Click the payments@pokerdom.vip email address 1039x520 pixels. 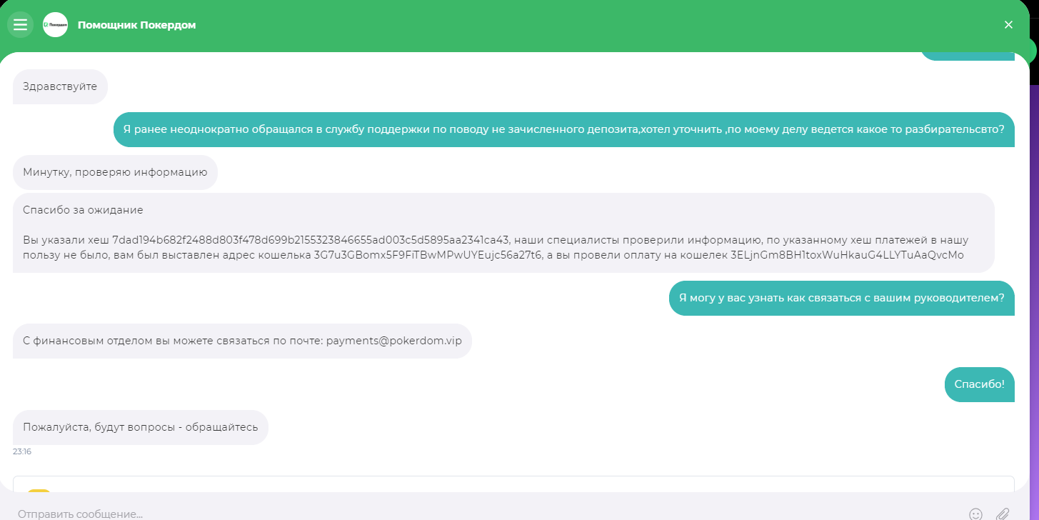394,341
